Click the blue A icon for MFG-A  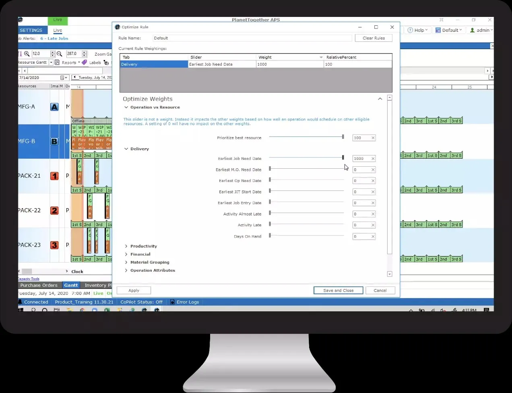pos(54,107)
